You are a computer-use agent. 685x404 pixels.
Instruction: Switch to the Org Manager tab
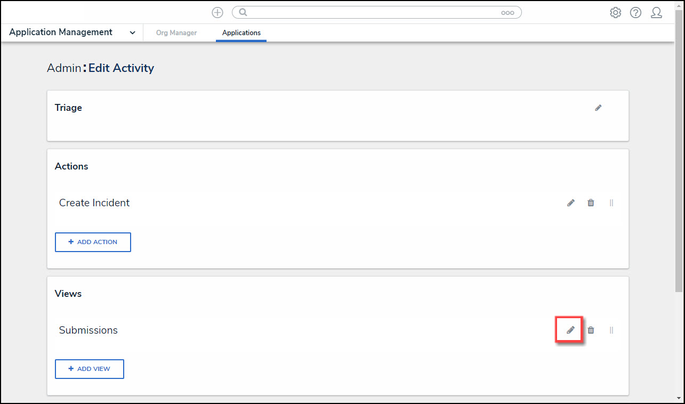(x=176, y=33)
